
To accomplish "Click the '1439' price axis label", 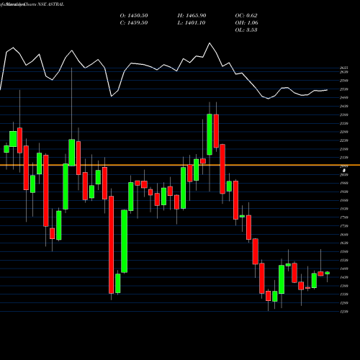I will (x=344, y=277).
